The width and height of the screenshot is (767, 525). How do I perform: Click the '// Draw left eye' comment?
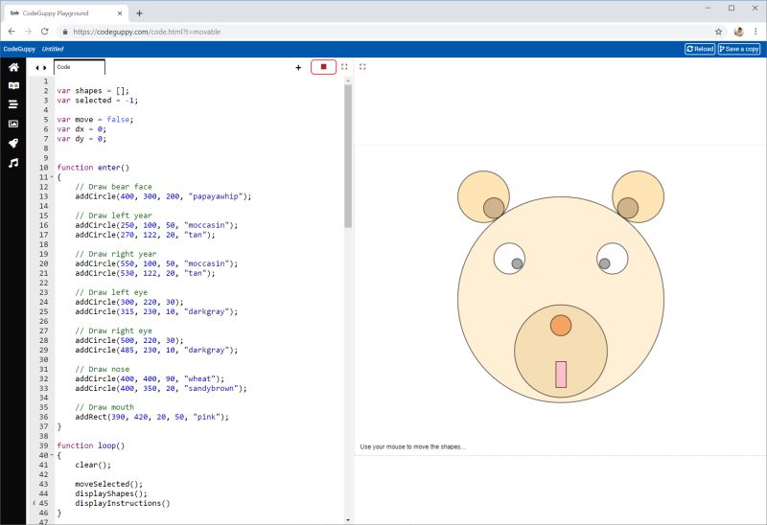111,292
